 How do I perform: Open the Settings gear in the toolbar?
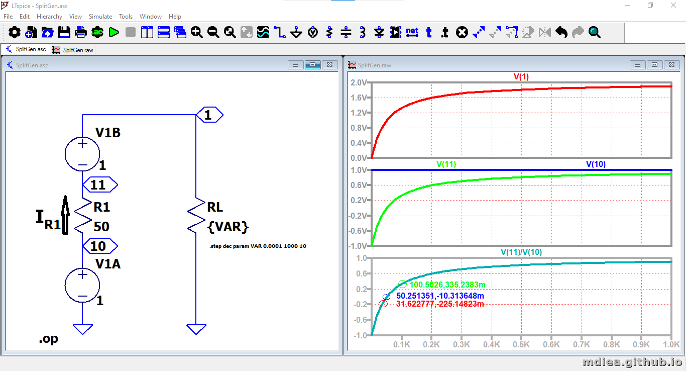[15, 33]
